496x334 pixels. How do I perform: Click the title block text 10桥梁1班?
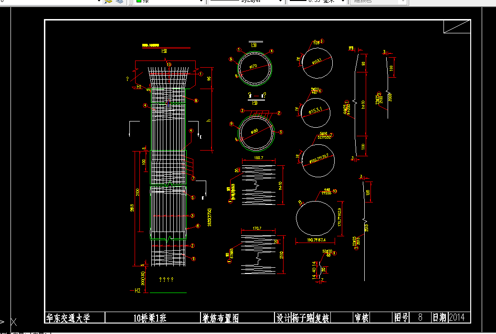click(149, 318)
